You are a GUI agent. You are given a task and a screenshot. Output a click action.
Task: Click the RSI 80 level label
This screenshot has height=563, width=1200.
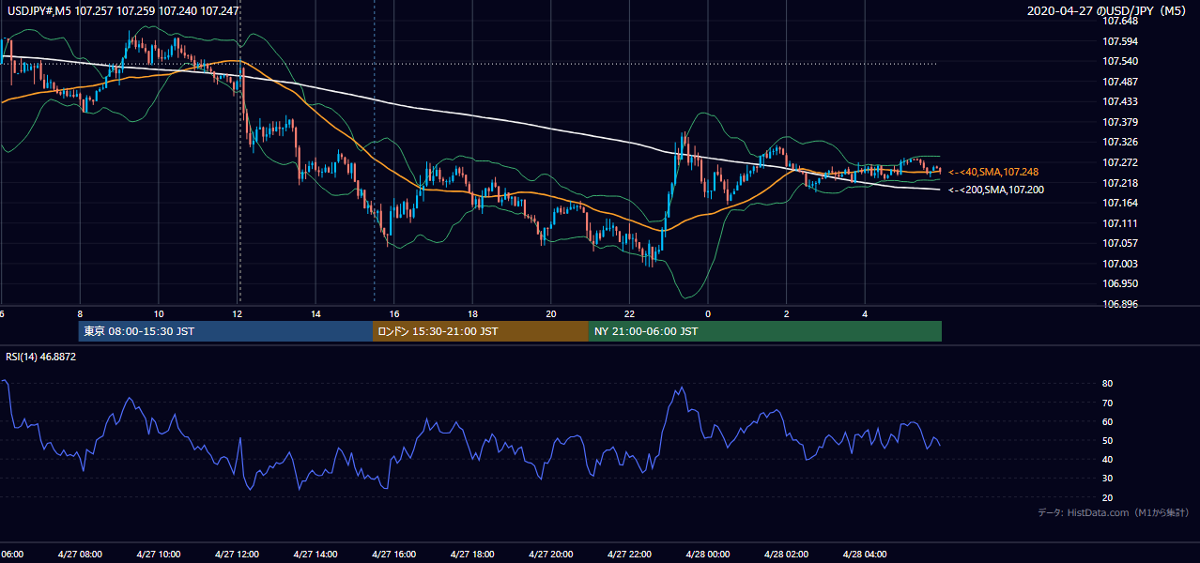click(1107, 384)
